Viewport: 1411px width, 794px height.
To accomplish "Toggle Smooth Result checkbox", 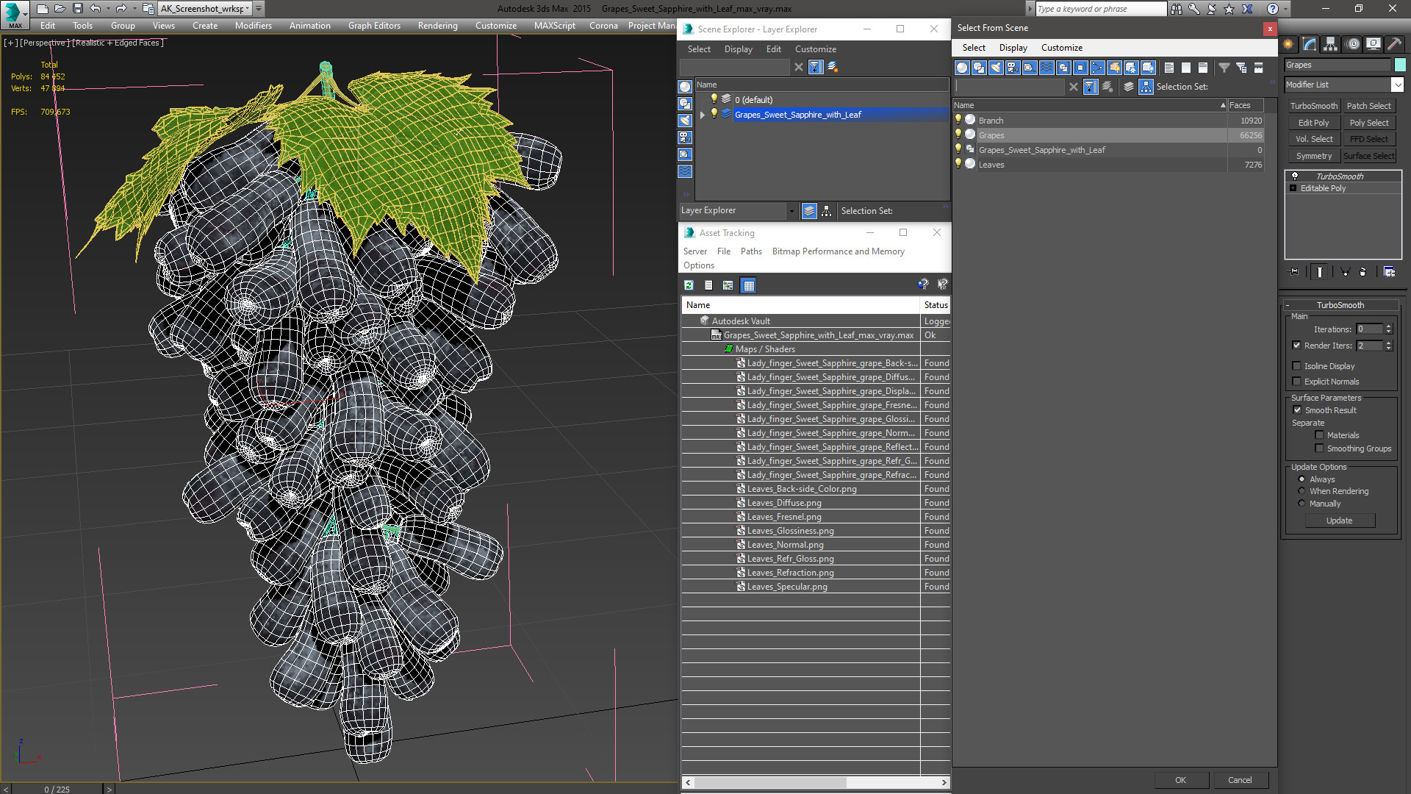I will tap(1297, 410).
